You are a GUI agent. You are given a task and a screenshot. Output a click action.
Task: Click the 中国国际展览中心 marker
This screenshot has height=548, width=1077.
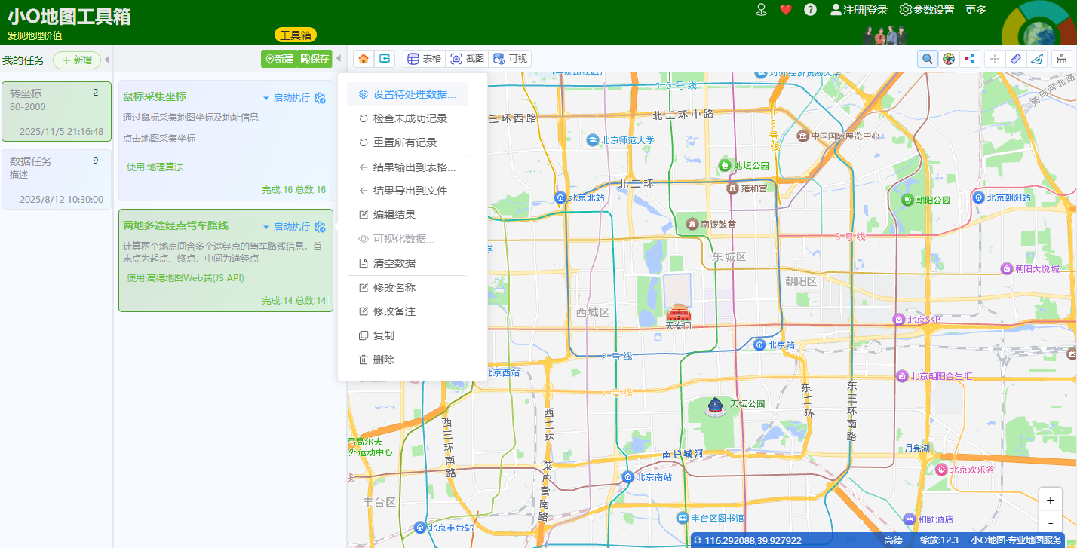pyautogui.click(x=803, y=136)
